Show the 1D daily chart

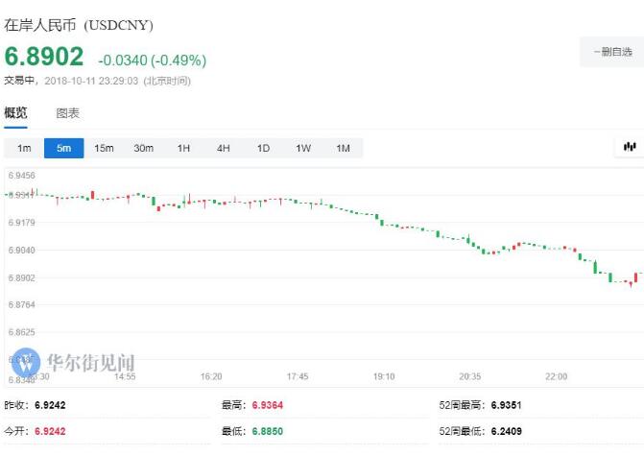pos(263,148)
